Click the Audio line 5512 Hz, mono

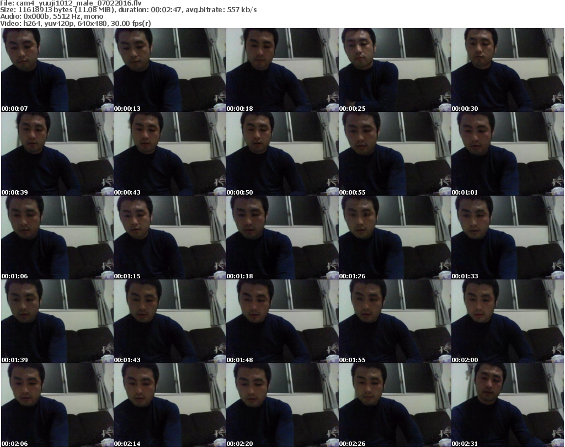point(78,17)
